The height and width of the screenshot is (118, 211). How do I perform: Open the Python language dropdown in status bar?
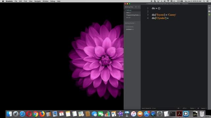point(193,108)
